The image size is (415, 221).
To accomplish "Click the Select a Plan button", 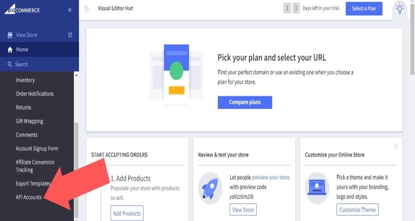I will coord(364,9).
